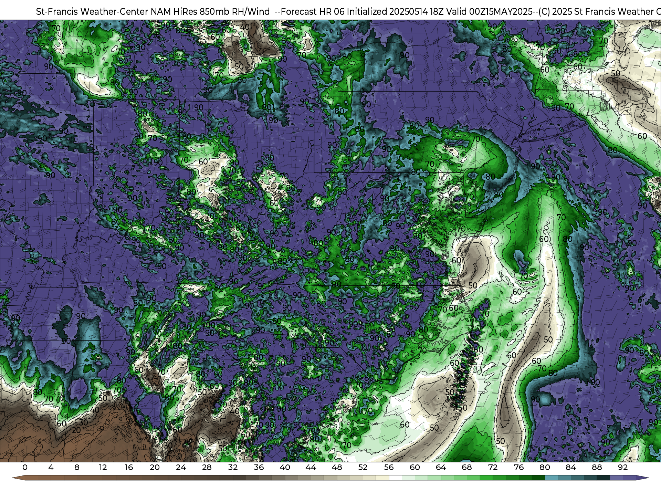This screenshot has height=482, width=661.
Task: Click color bar label '60'
Action: 415,467
